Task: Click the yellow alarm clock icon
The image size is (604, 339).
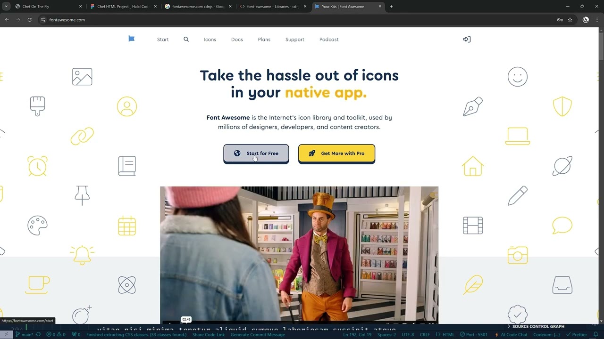Action: pyautogui.click(x=37, y=166)
